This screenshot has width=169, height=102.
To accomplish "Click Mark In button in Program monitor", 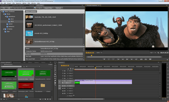I will tap(109, 59).
